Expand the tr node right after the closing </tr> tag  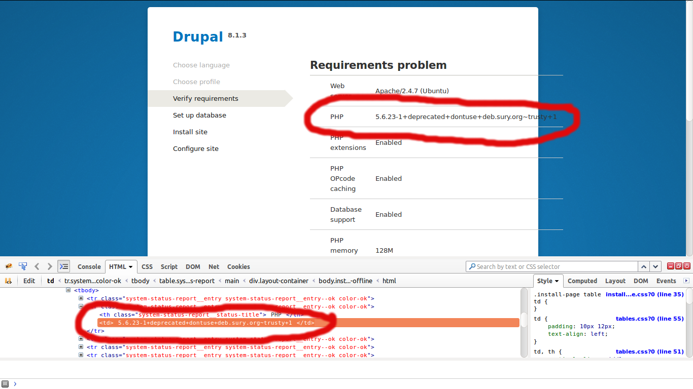click(81, 339)
